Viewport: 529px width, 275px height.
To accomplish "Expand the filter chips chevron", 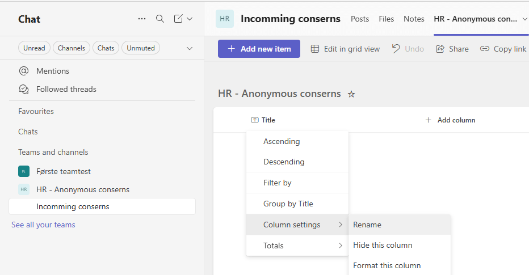I will click(x=190, y=48).
